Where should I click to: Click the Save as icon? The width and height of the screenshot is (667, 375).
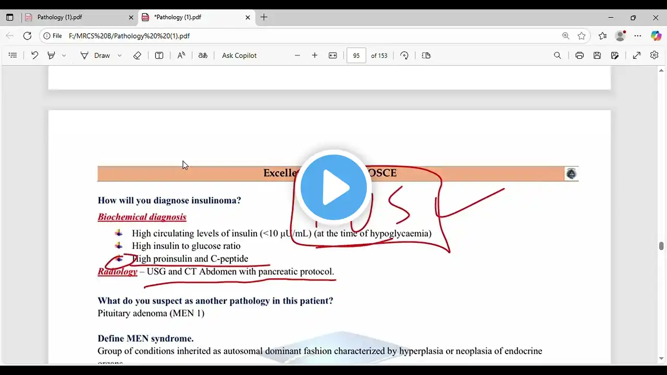tap(615, 55)
